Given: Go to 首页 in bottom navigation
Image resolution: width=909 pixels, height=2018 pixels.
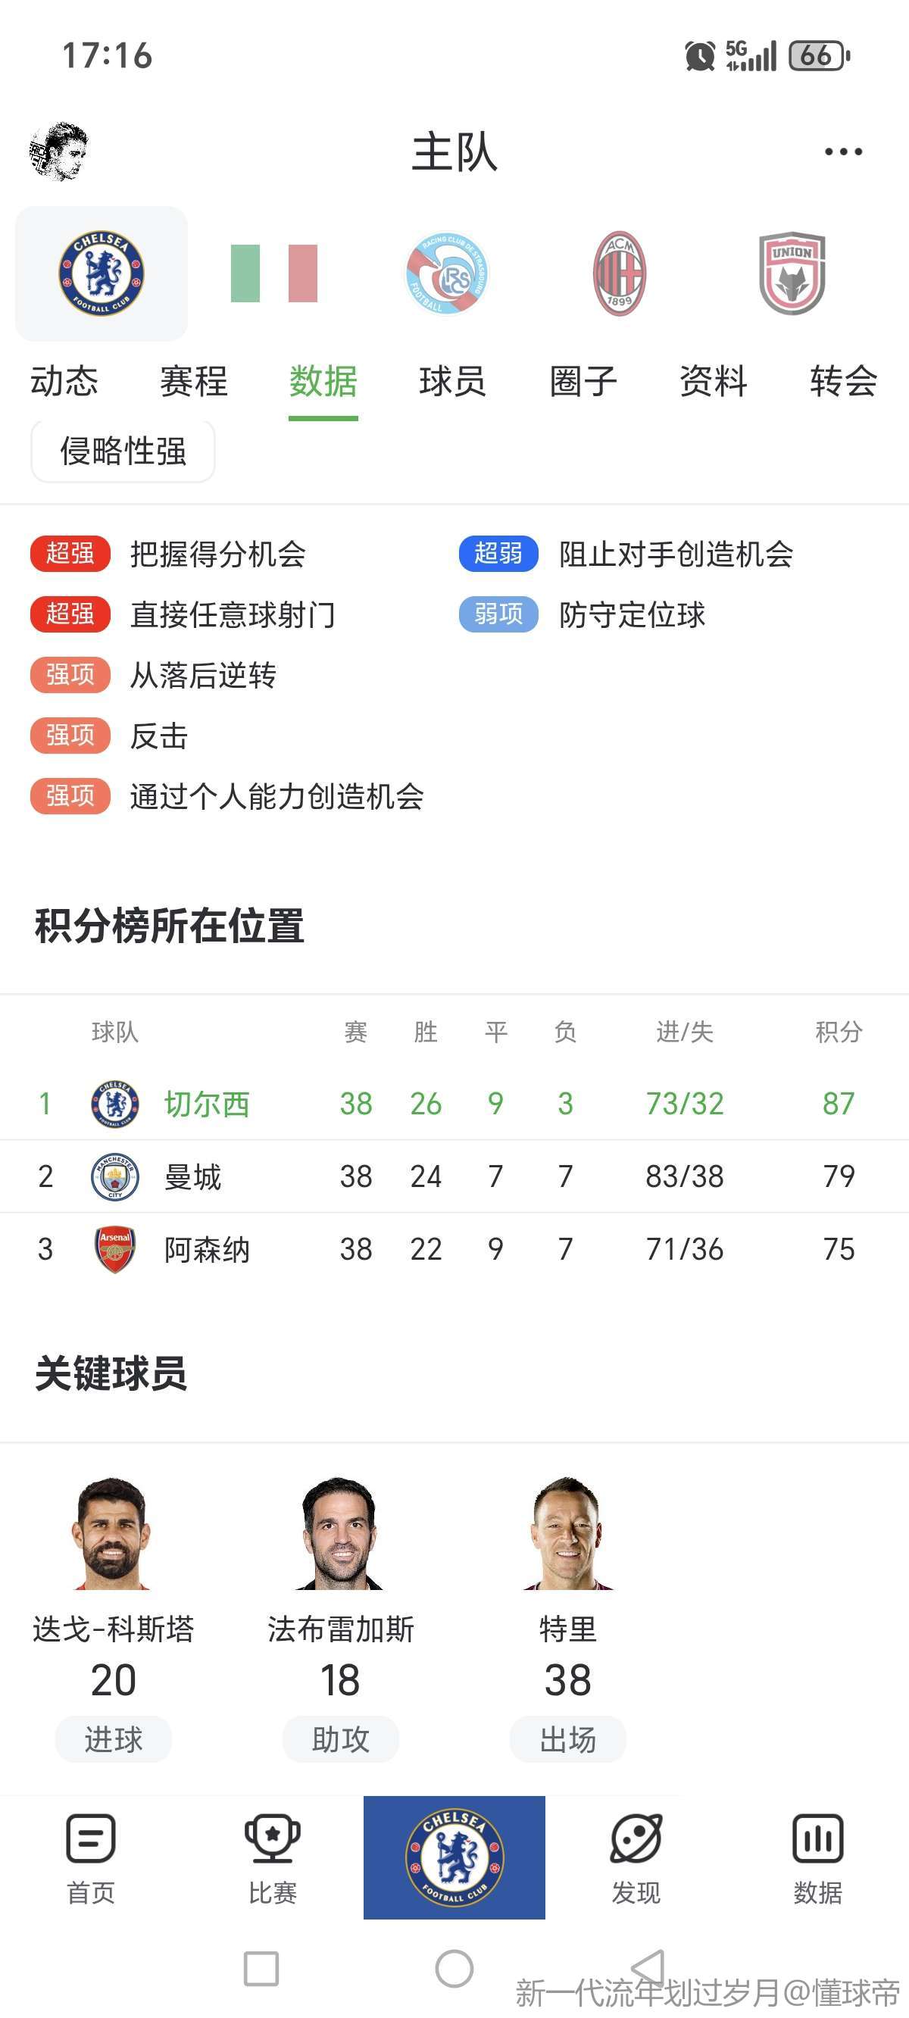Looking at the screenshot, I should 91,1858.
